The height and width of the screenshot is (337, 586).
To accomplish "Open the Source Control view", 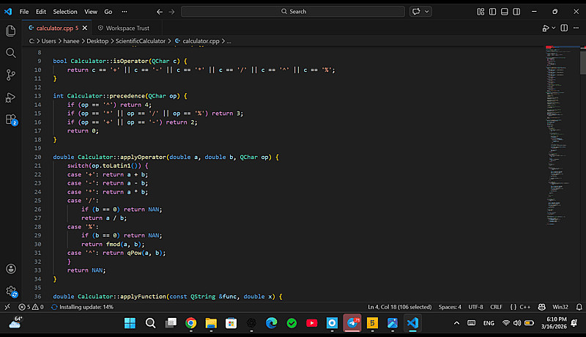I will pos(11,75).
